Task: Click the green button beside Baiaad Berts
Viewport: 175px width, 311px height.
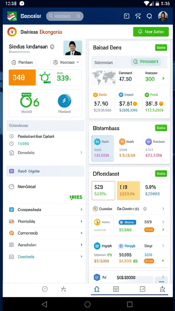Action: click(161, 48)
